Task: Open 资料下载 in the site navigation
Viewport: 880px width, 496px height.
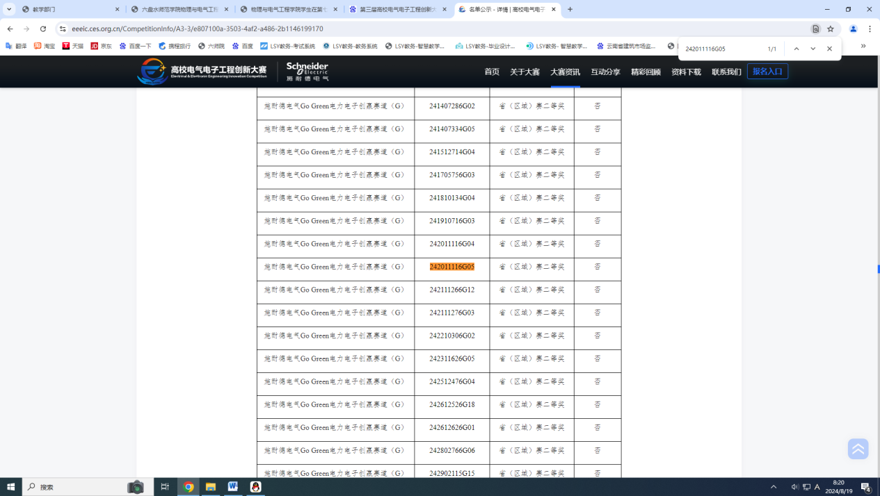Action: [x=686, y=72]
